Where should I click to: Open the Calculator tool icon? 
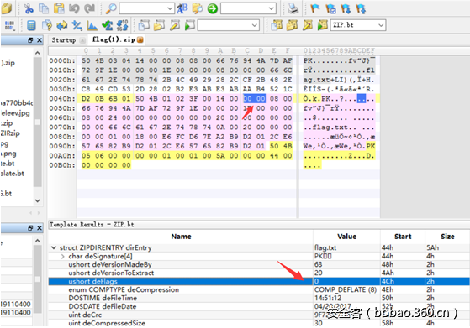click(x=31, y=25)
